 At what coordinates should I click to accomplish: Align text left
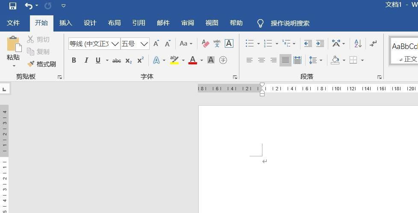(250, 60)
